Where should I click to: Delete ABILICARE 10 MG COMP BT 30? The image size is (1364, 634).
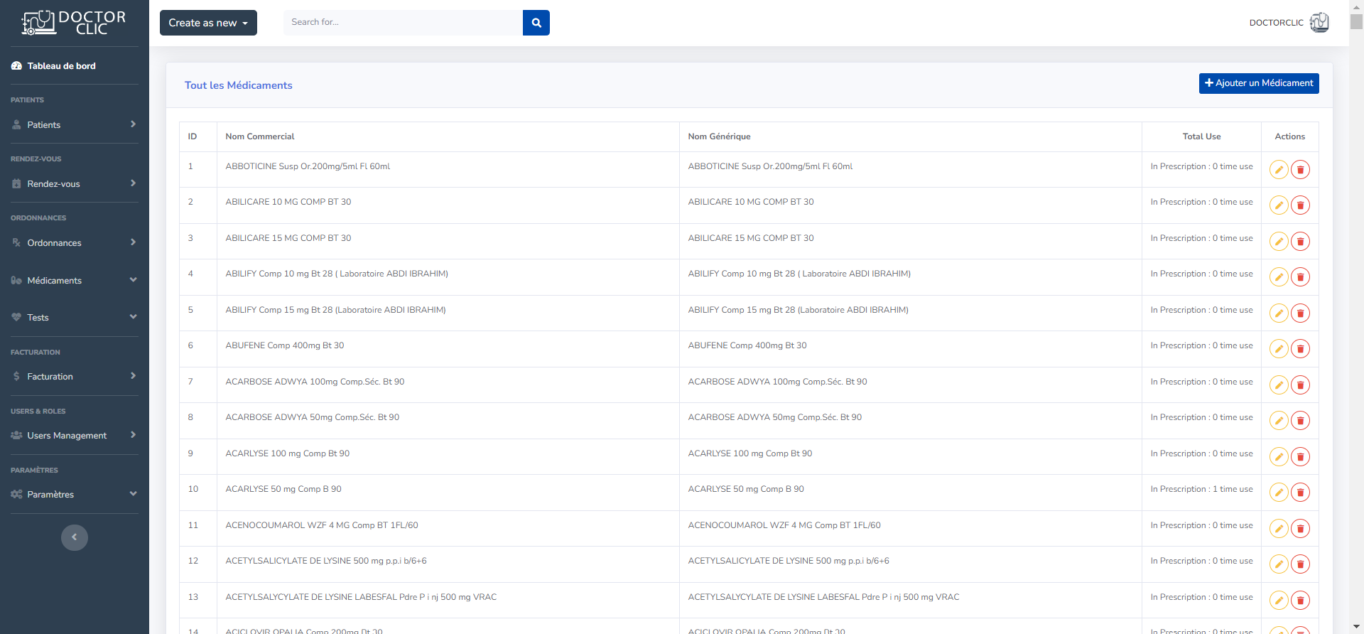pyautogui.click(x=1300, y=205)
